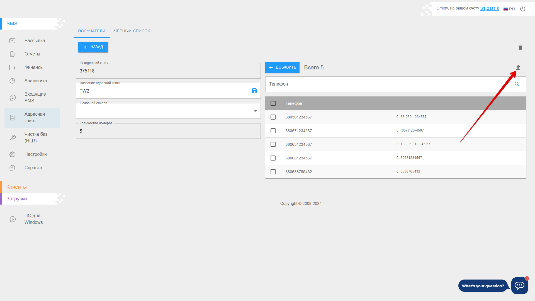The height and width of the screenshot is (301, 535).
Task: Select the Получатели tab
Action: tap(91, 31)
